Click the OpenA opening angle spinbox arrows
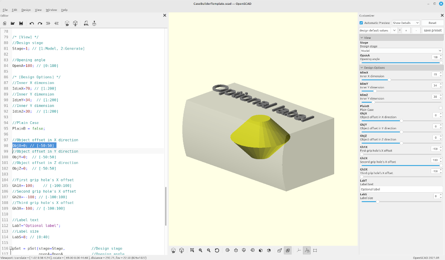445x260 pixels. tap(441, 57)
